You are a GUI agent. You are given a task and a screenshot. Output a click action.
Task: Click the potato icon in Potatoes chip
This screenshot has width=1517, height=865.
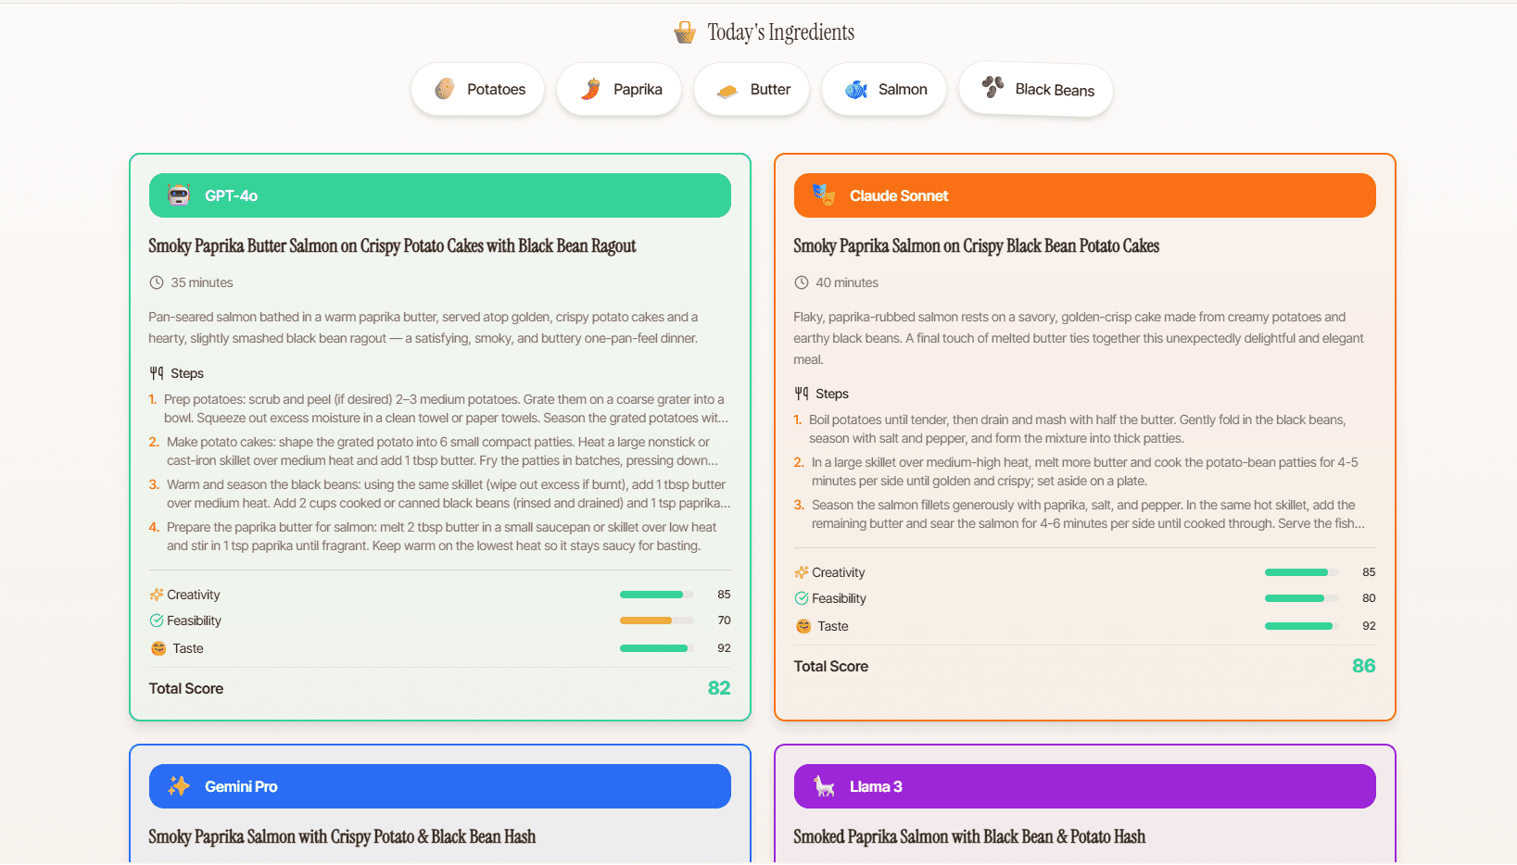coord(445,89)
